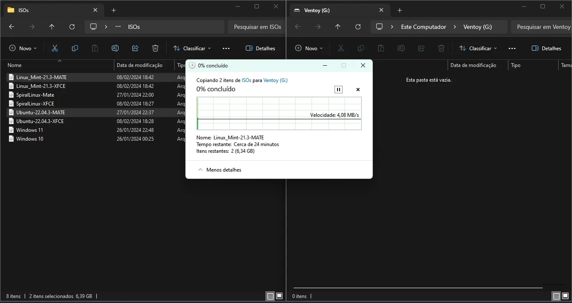Click the Pesquisar em ISOs search field
Image resolution: width=572 pixels, height=303 pixels.
pyautogui.click(x=257, y=27)
